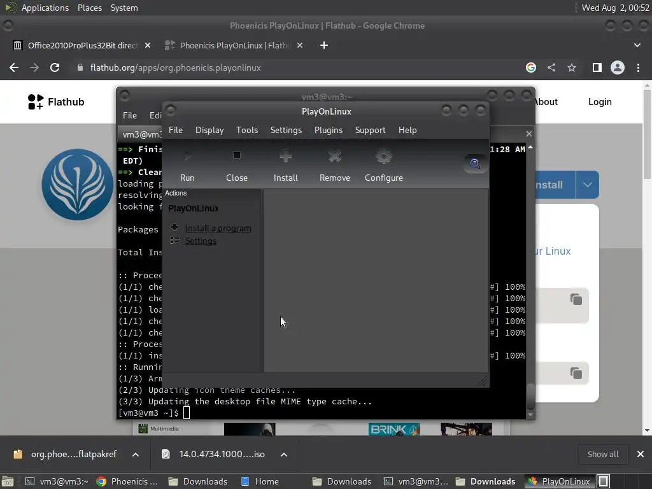Click the list icon beside Settings link

(x=174, y=240)
